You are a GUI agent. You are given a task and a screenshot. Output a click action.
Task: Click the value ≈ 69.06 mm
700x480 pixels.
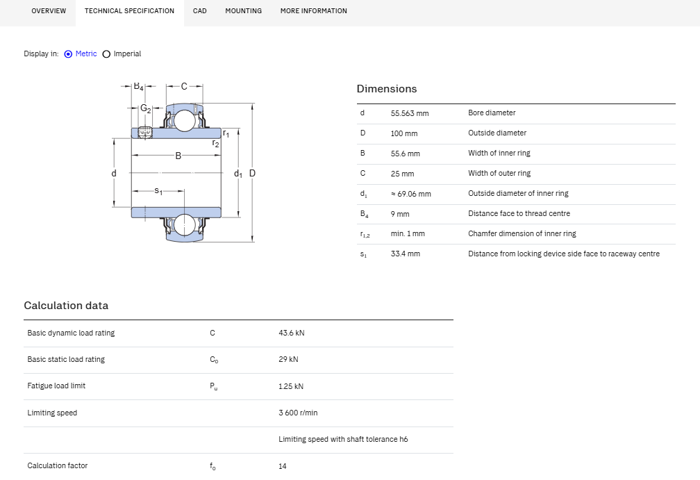tap(410, 194)
